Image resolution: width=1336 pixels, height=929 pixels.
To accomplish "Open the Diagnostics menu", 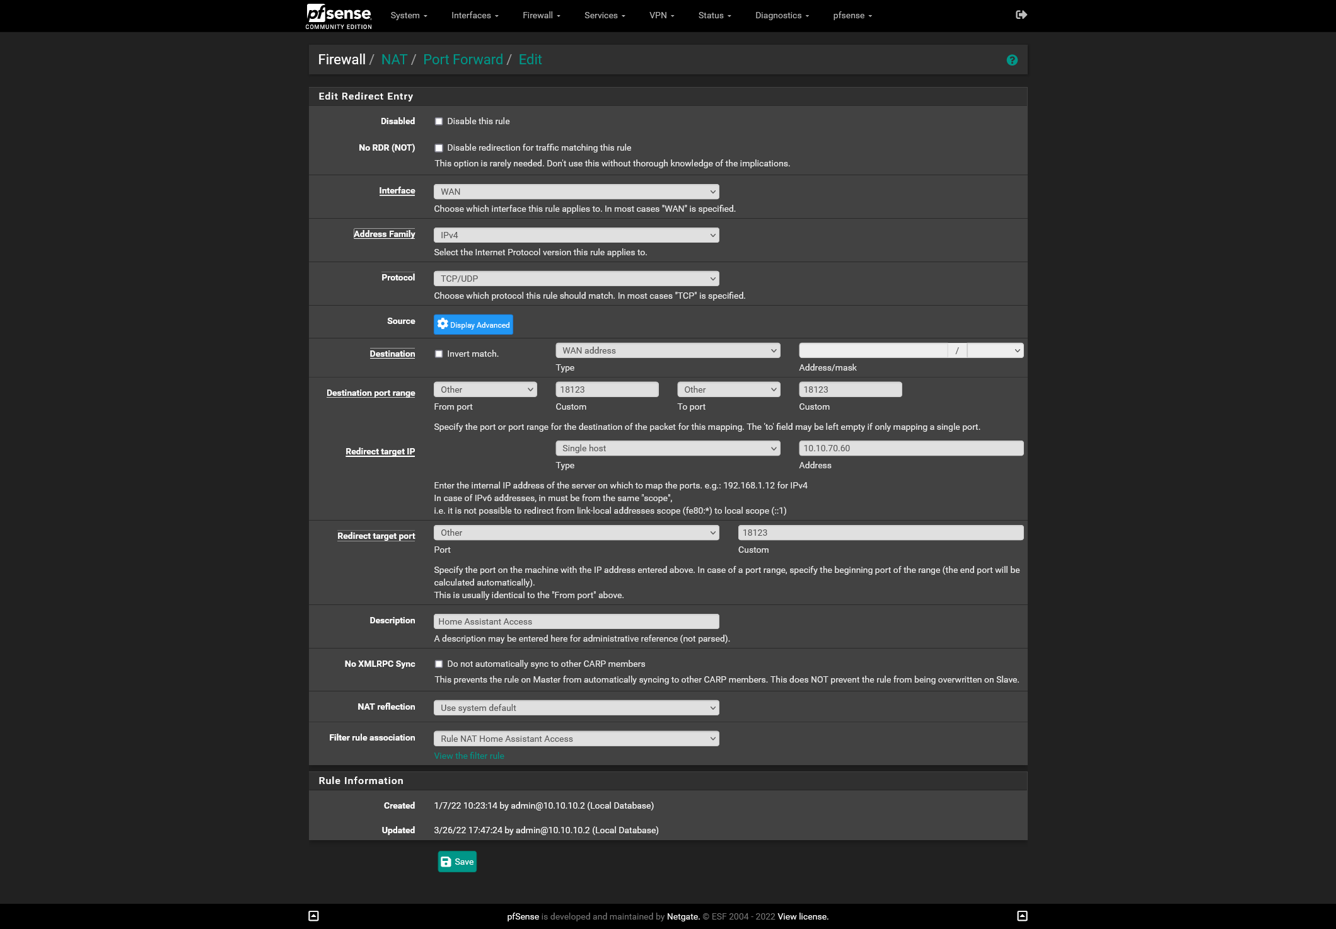I will pos(782,15).
